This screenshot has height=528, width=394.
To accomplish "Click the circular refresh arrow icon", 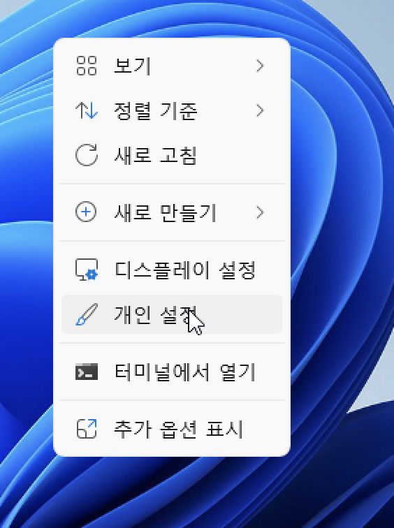I will click(87, 155).
